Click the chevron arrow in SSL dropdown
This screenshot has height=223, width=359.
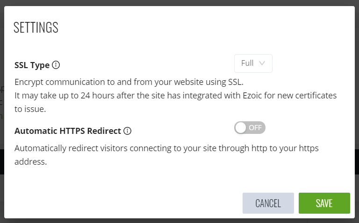tap(262, 63)
